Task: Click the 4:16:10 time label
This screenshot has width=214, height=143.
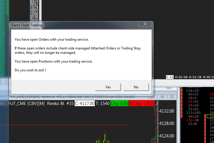Action: pos(181,77)
